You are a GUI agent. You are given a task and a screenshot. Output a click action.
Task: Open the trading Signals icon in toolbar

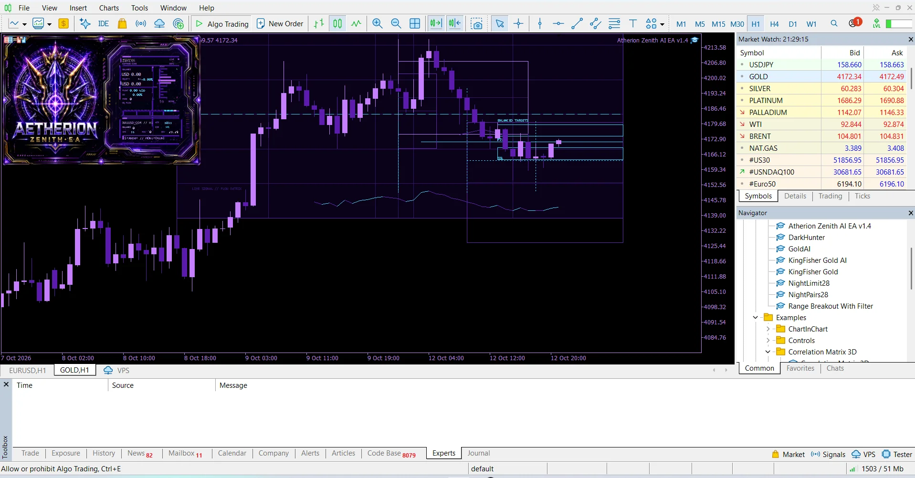[141, 23]
